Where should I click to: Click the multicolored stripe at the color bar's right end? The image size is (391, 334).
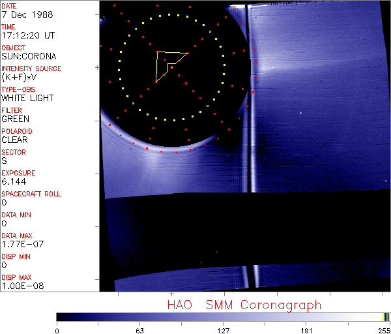[386, 316]
